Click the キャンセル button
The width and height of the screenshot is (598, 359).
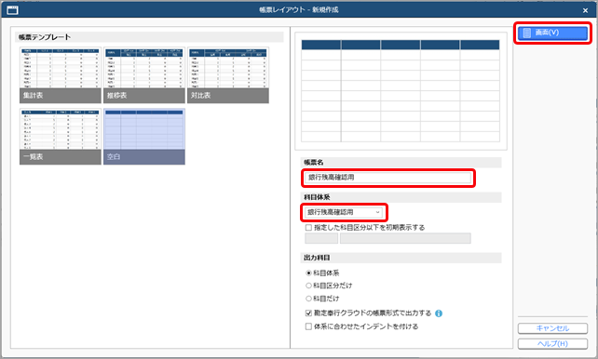tap(552, 328)
